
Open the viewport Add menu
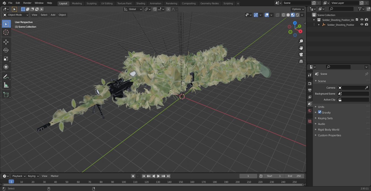point(53,15)
